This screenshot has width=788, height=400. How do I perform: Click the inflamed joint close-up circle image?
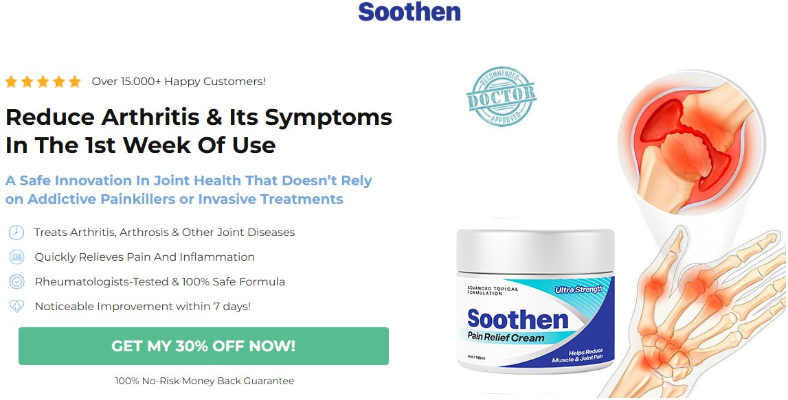click(x=692, y=142)
